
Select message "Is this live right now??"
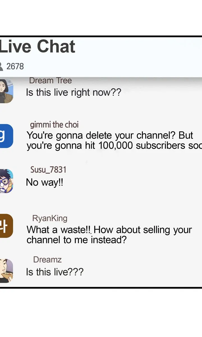click(73, 92)
